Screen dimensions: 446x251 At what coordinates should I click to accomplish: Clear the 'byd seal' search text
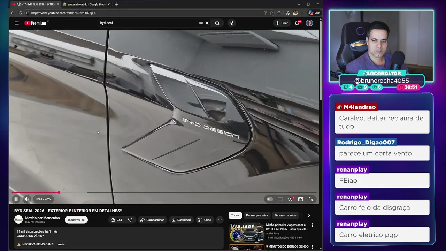coord(207,23)
